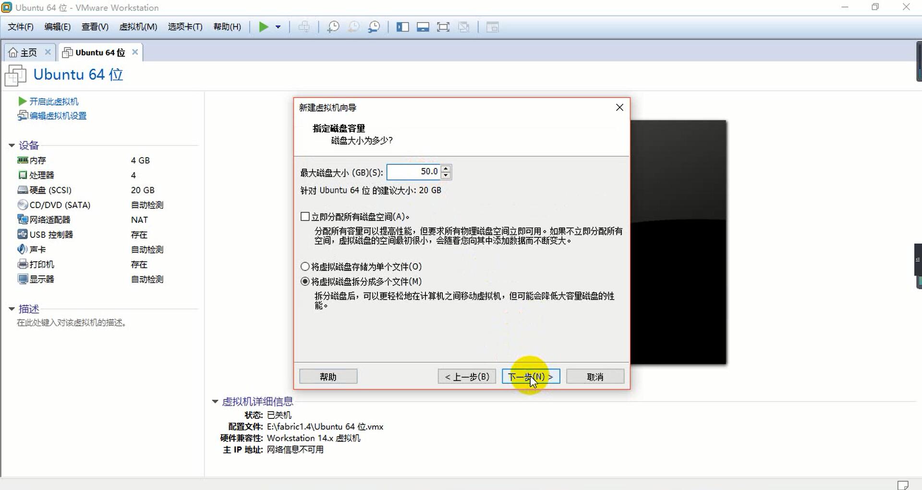Close the 主页 tab
922x490 pixels.
pos(48,52)
